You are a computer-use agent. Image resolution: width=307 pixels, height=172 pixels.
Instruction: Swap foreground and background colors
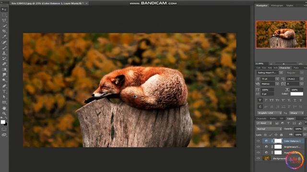tap(6, 118)
